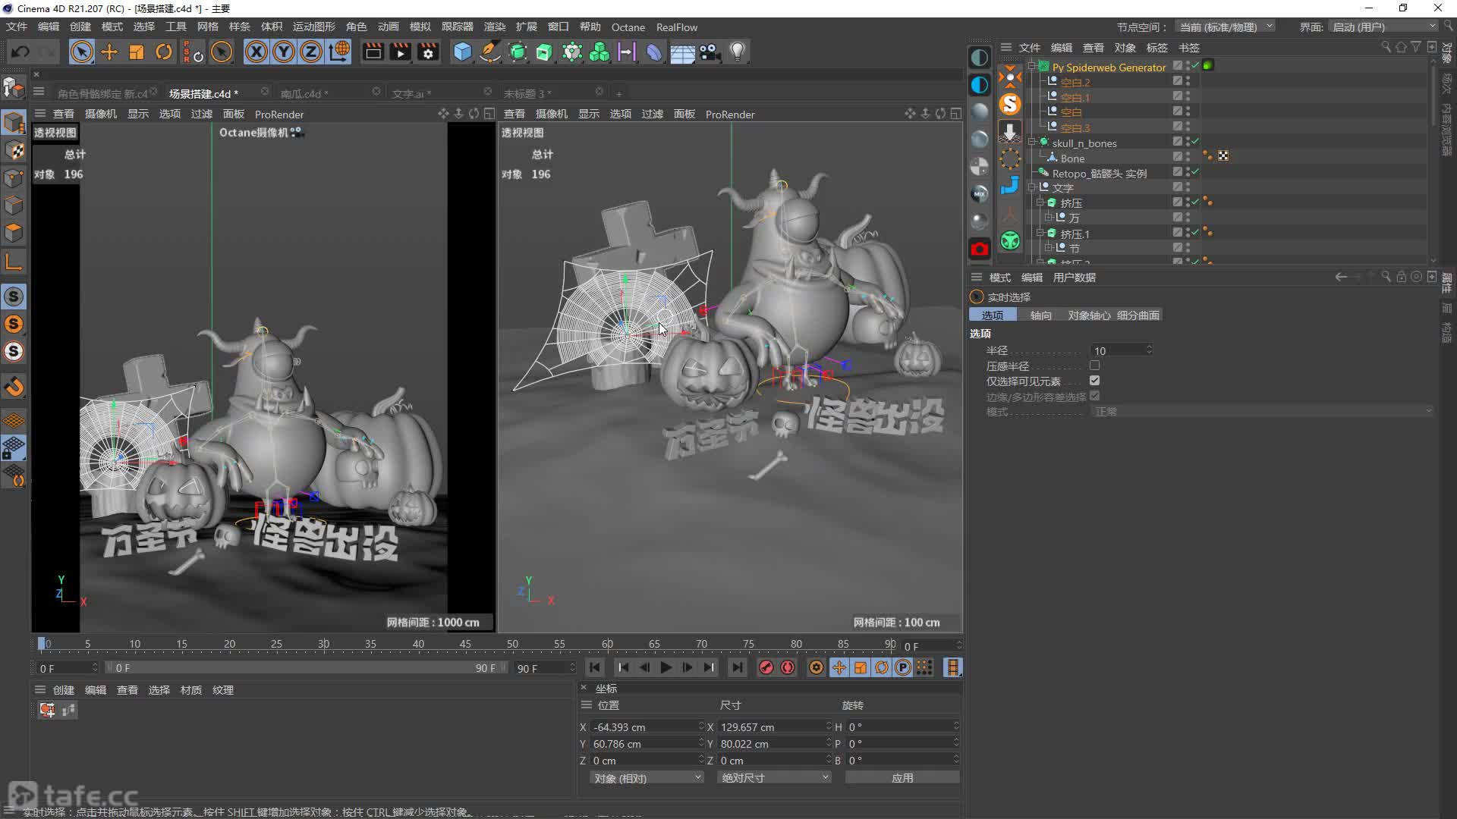Collapse the Py Spiderweb Generator tree node
The height and width of the screenshot is (819, 1457).
(1031, 67)
